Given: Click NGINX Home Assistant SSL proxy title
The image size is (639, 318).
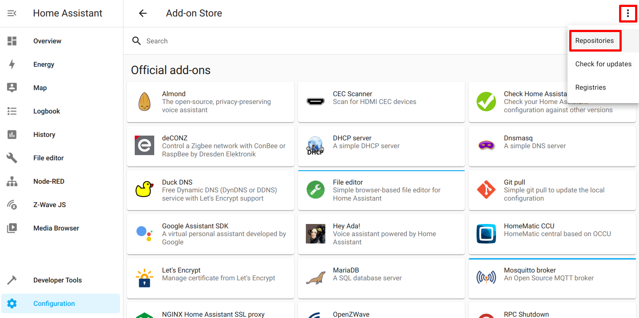Looking at the screenshot, I should (213, 315).
